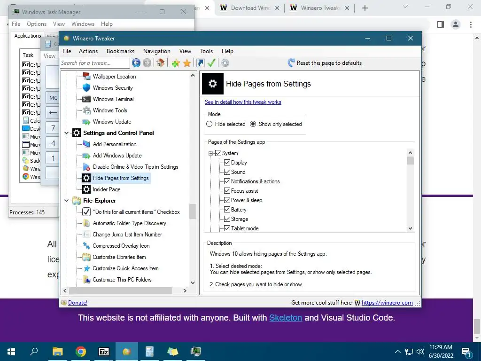Uncheck the Sound page checkbox
This screenshot has height=361, width=481.
(x=227, y=172)
